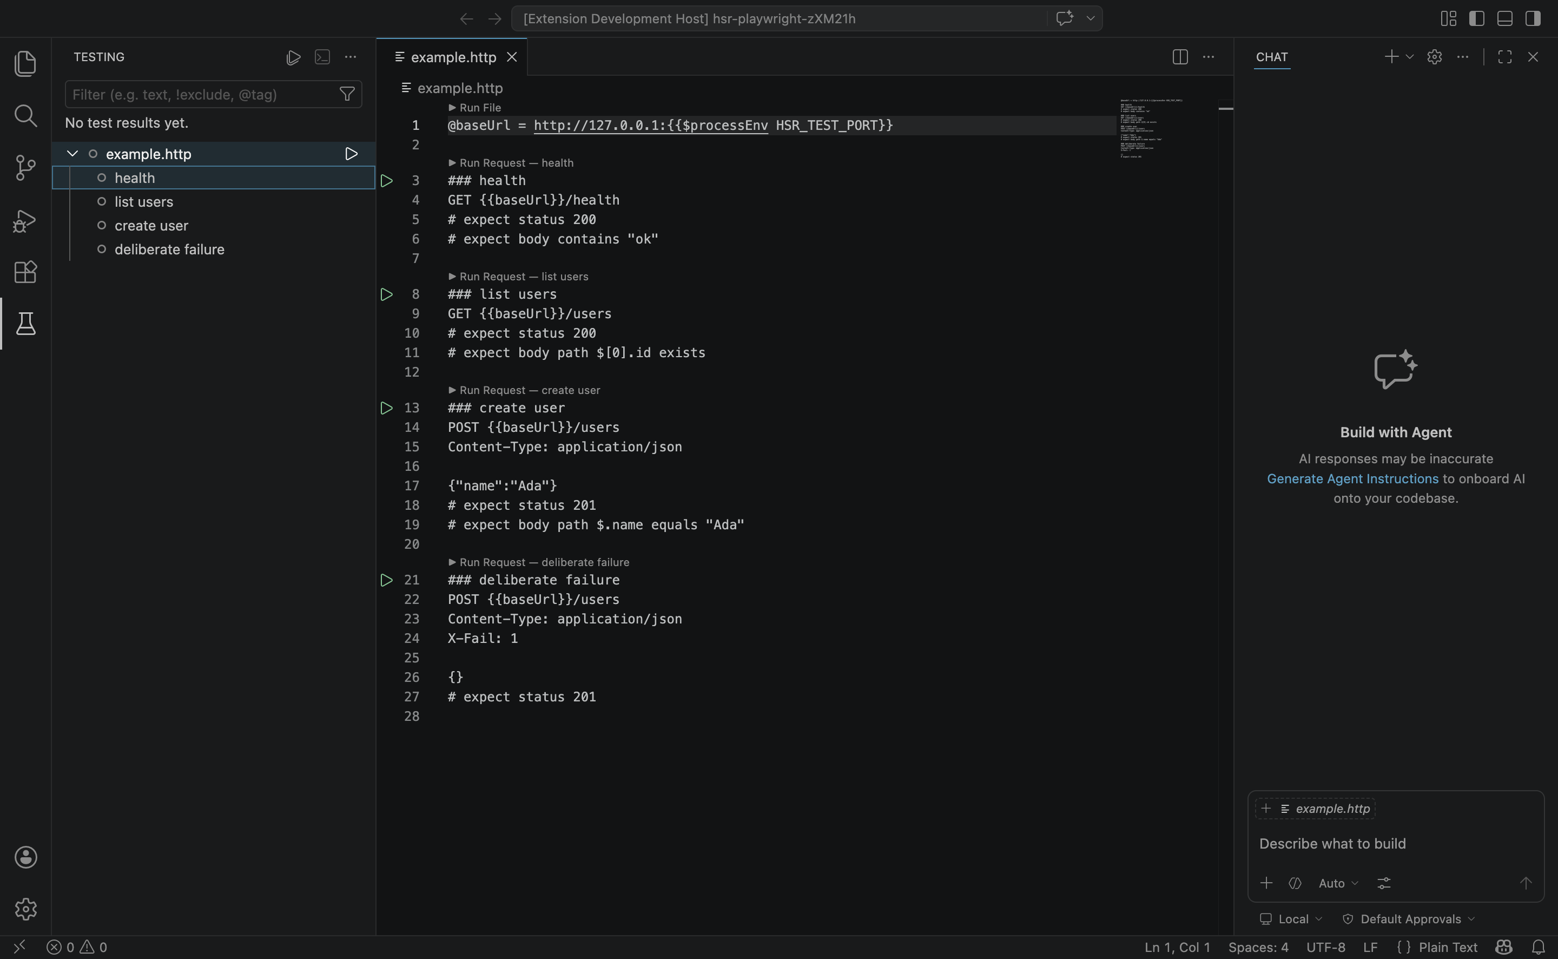This screenshot has height=959, width=1558.
Task: Run the create user test from gutter
Action: (x=387, y=408)
